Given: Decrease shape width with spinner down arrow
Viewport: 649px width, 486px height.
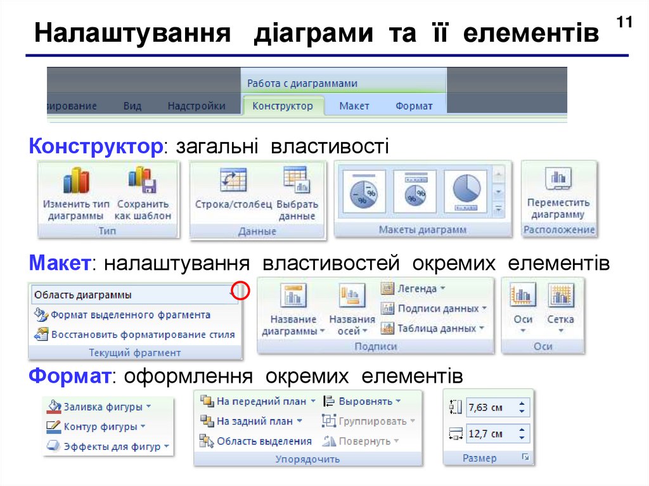Looking at the screenshot, I should [522, 438].
